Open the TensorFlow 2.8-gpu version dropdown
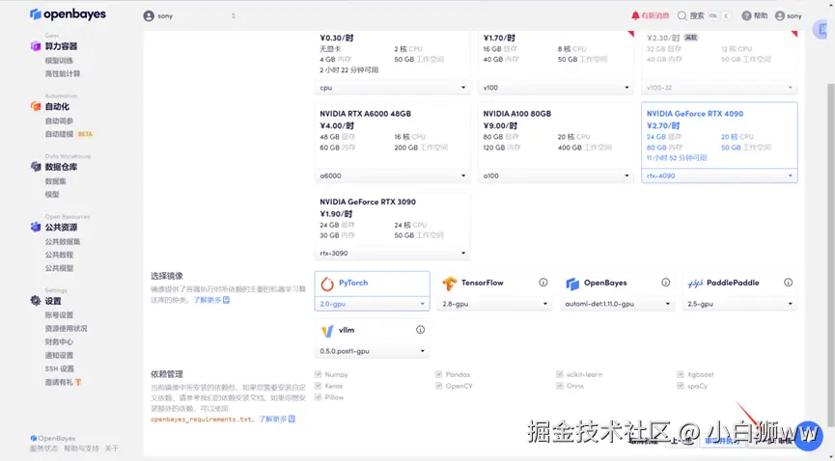The image size is (835, 461). 494,304
